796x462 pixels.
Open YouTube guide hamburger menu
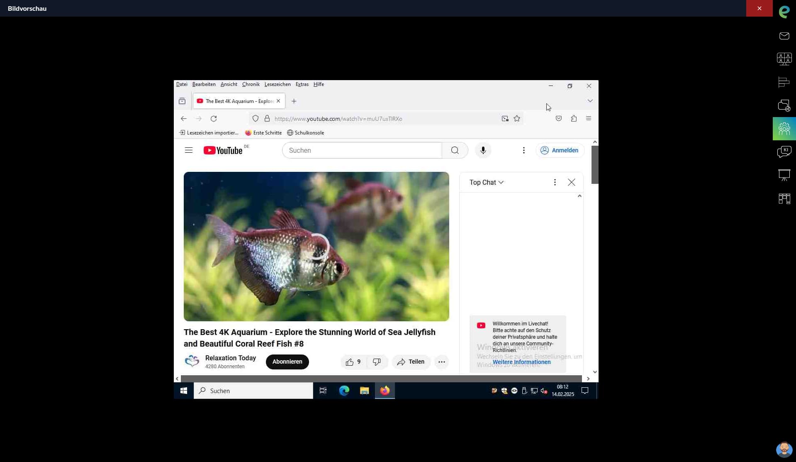coord(189,150)
